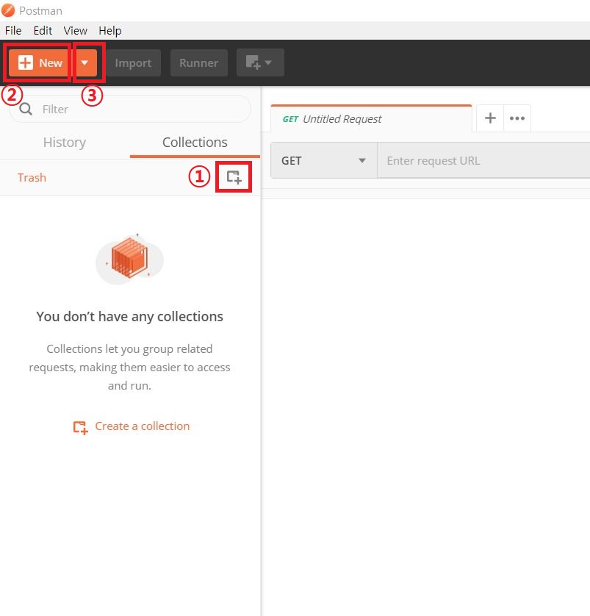Open the GET method dropdown
Image resolution: width=590 pixels, height=616 pixels.
pos(324,161)
